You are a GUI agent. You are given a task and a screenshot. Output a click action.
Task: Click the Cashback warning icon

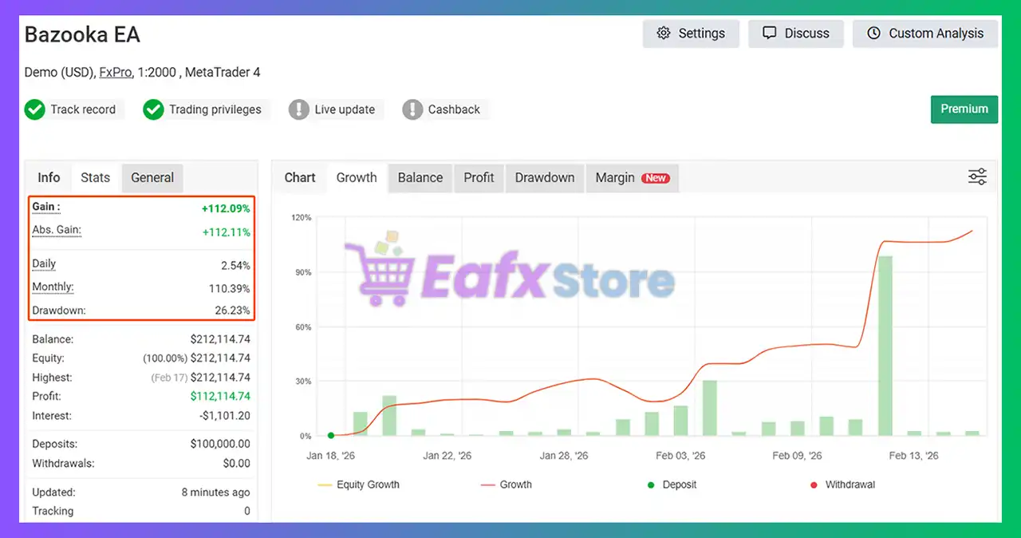(413, 109)
